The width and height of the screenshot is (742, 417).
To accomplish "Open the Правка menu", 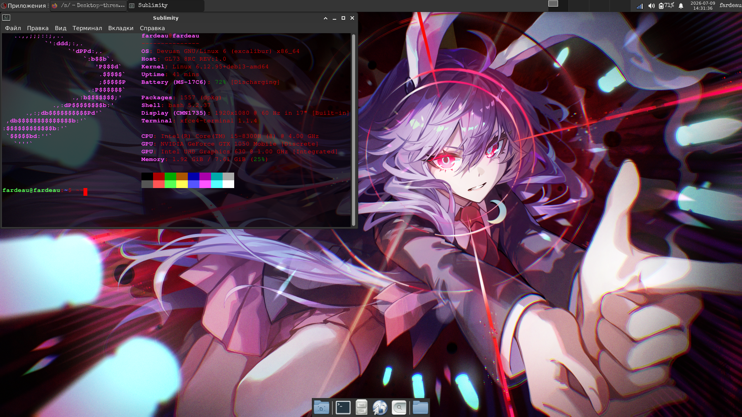I will pos(38,28).
